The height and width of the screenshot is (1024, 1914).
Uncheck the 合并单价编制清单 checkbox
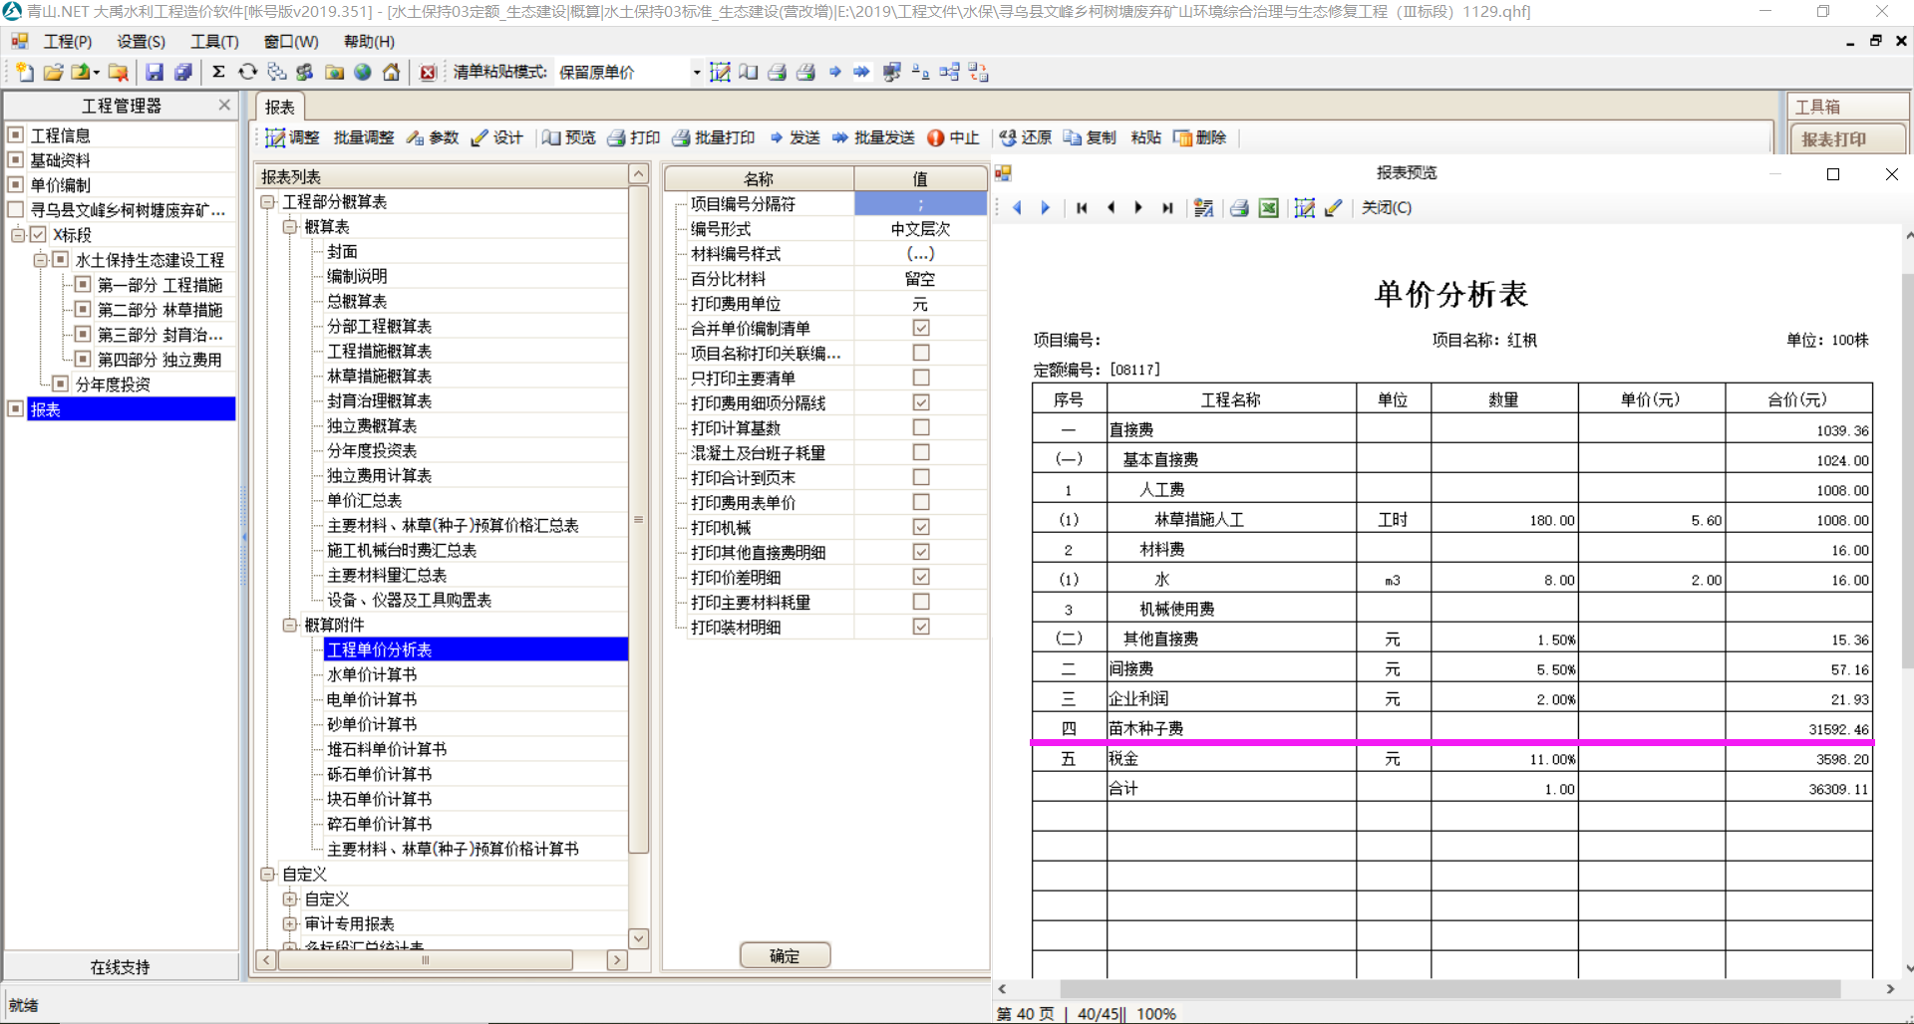[921, 328]
